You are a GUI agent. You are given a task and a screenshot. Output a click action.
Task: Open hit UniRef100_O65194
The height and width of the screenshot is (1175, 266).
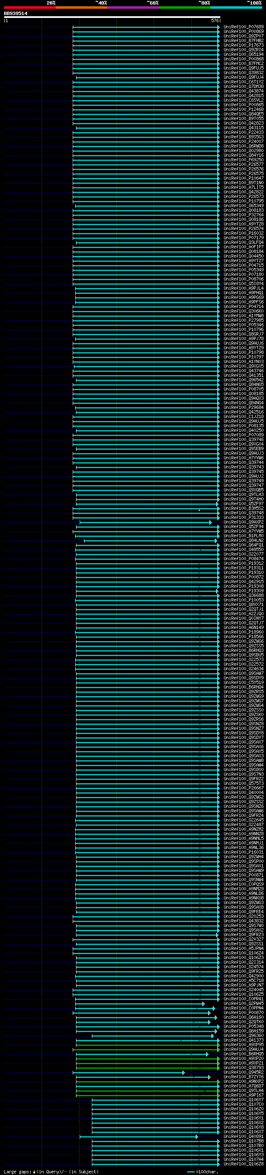coord(244,54)
